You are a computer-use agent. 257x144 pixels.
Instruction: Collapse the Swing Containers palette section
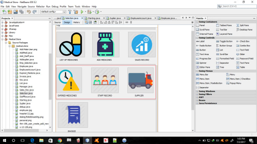(197, 22)
